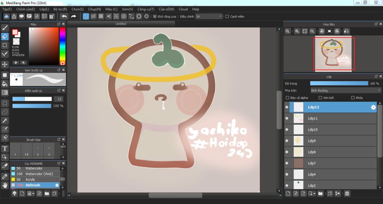Select the rectangular Select tool
383x204 pixels.
pyautogui.click(x=5, y=103)
